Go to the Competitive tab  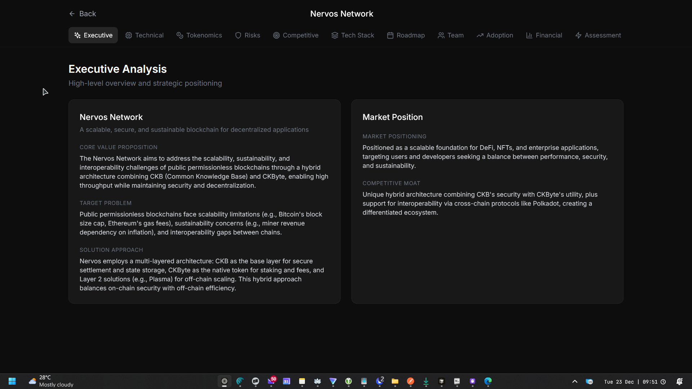pyautogui.click(x=296, y=35)
